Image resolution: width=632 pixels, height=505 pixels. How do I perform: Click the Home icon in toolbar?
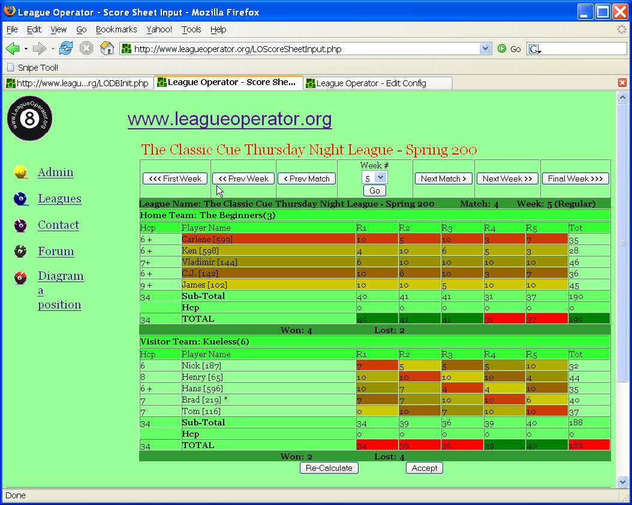pyautogui.click(x=107, y=49)
